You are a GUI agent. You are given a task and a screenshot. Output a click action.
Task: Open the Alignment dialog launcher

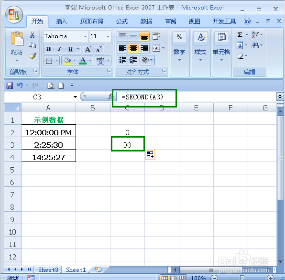[164, 71]
